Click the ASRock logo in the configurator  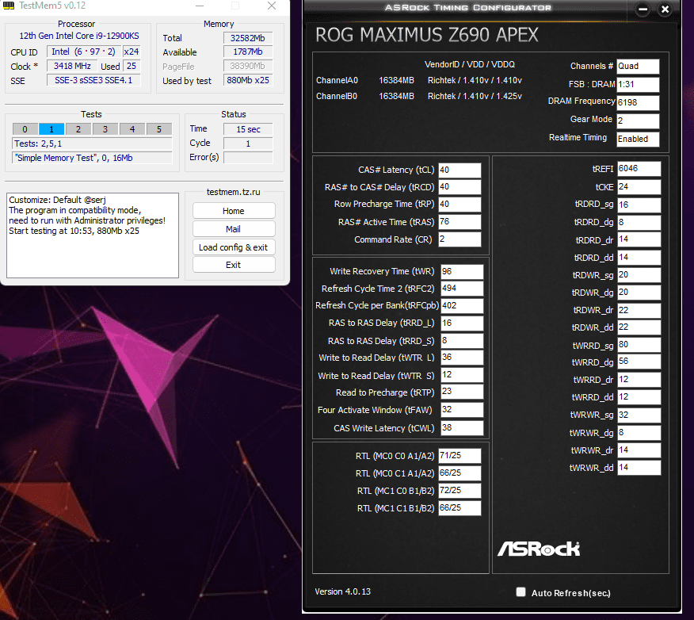(x=539, y=549)
